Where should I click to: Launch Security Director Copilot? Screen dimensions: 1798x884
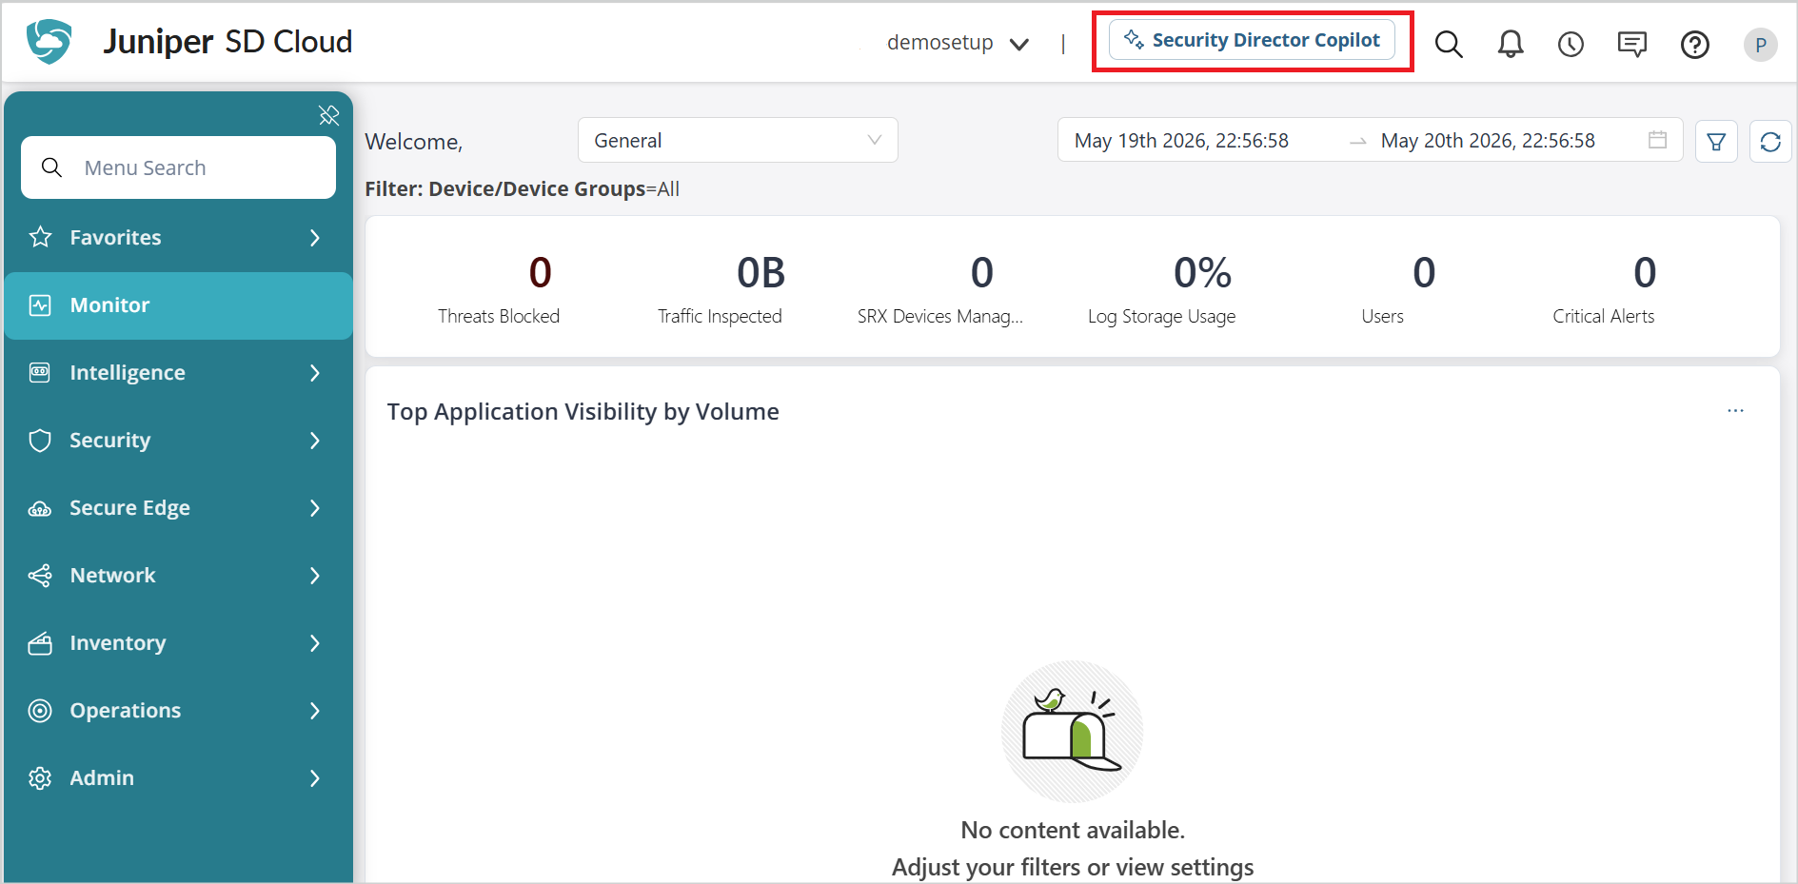coord(1252,40)
